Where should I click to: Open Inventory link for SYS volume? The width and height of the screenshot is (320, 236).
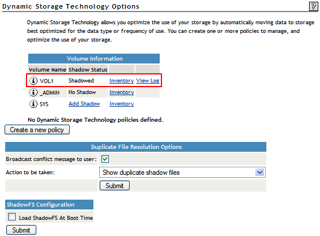coord(122,104)
